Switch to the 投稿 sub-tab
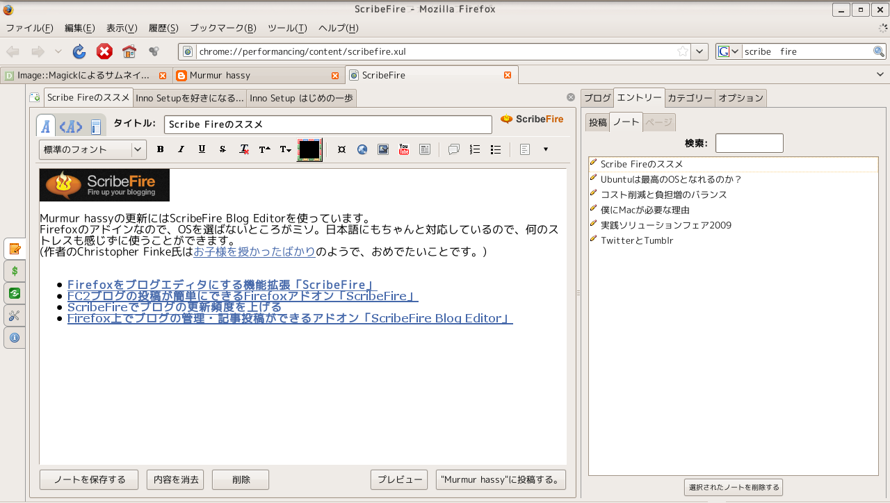890x503 pixels. [598, 122]
